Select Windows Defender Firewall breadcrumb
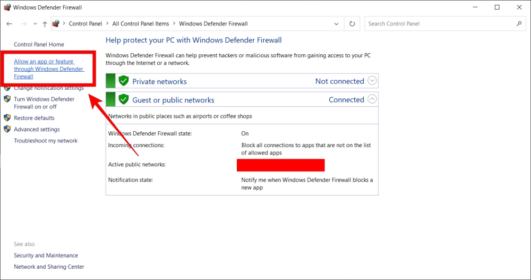531x280 pixels. (213, 24)
